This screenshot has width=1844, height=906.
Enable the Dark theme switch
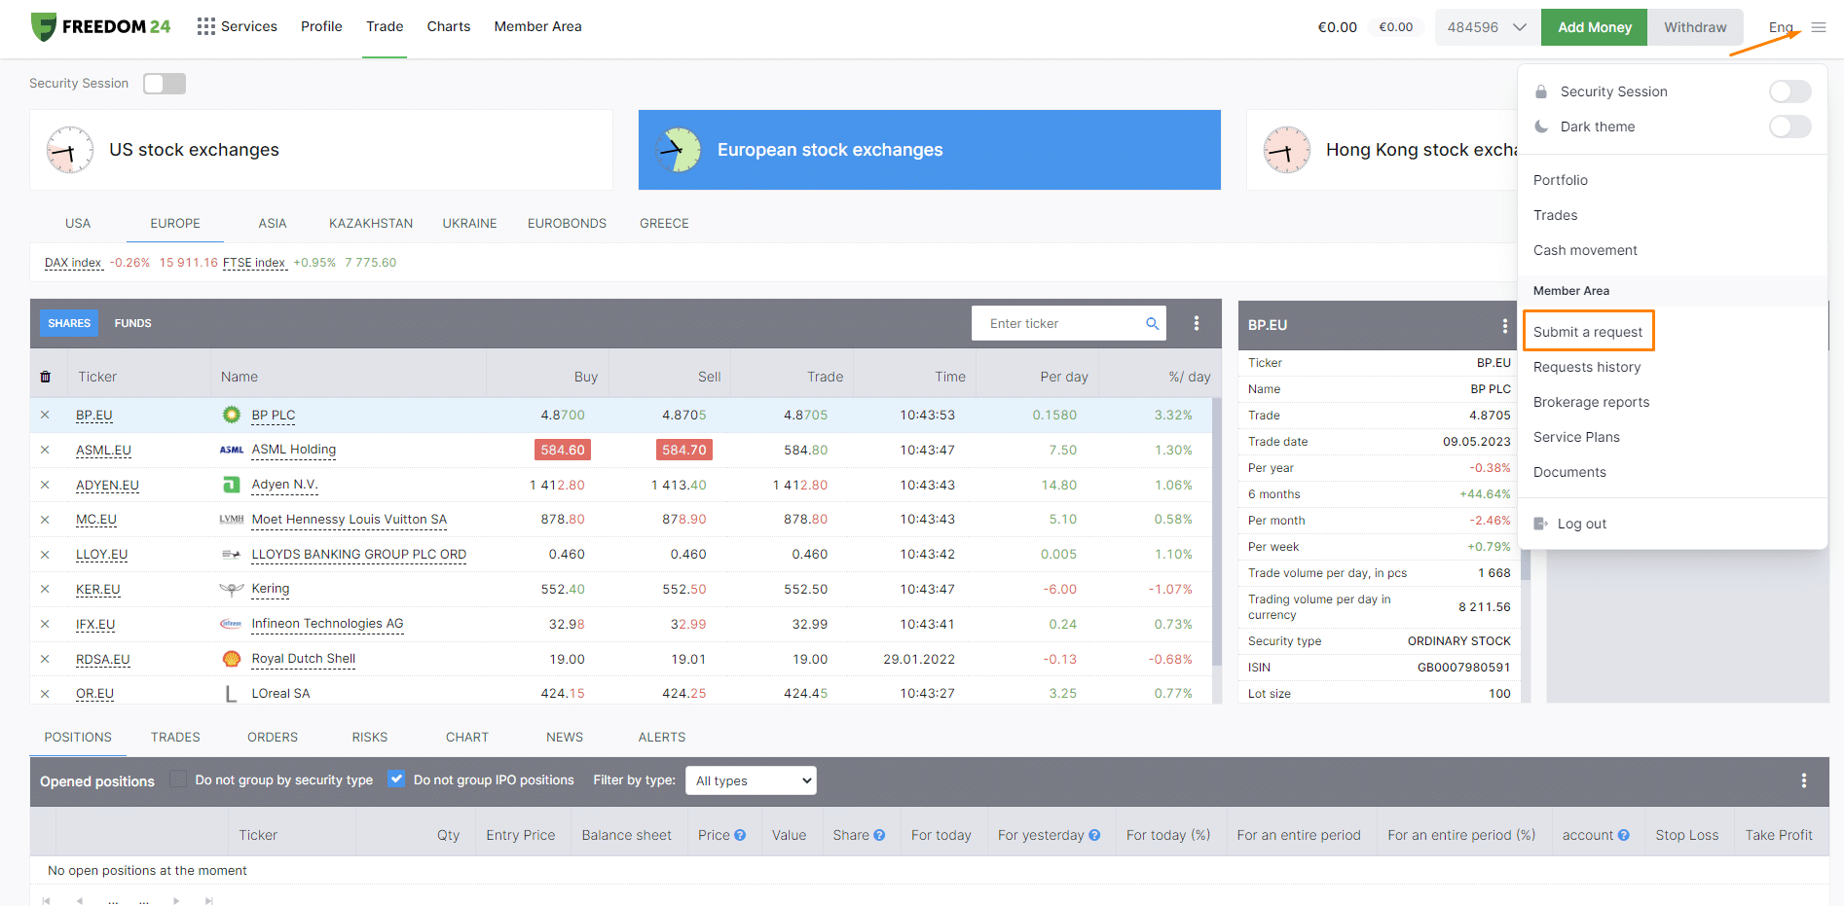tap(1789, 127)
